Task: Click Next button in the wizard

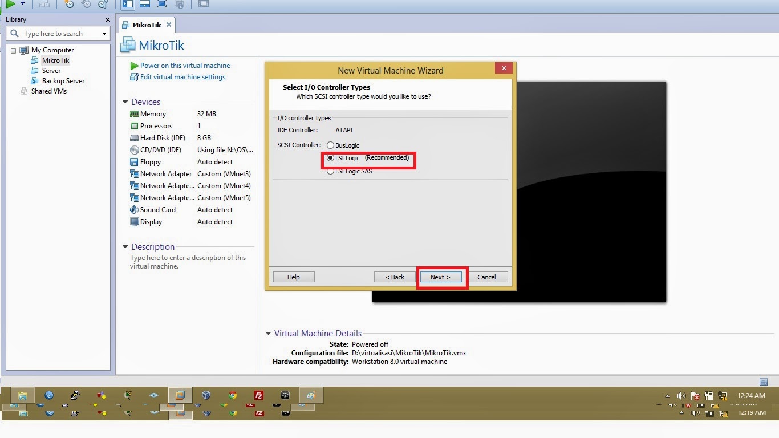Action: point(440,277)
